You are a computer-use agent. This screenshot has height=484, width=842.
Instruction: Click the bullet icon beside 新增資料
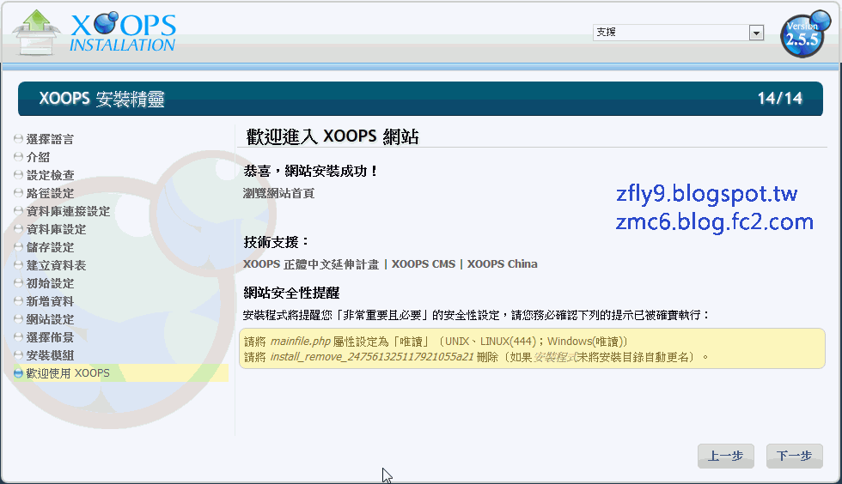pyautogui.click(x=18, y=301)
